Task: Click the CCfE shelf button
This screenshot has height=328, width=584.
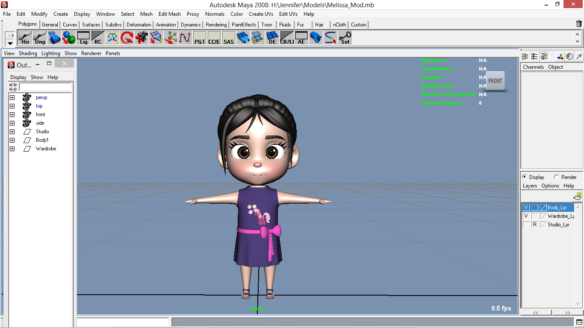Action: pyautogui.click(x=214, y=38)
